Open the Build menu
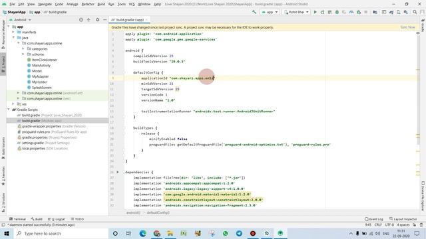The image size is (426, 239). [101, 4]
